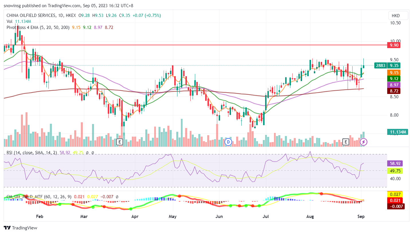Click dark red 8.72 value in Pivot Boss legend
The width and height of the screenshot is (413, 234).
coord(109,27)
